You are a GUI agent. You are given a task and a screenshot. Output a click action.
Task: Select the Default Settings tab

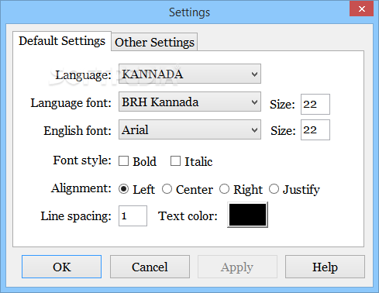click(x=62, y=41)
